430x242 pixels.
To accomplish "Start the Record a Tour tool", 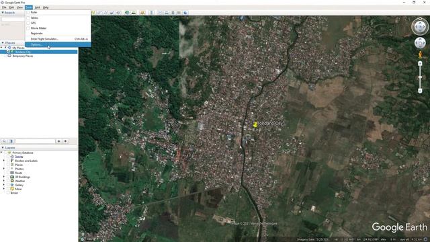I will (x=118, y=13).
